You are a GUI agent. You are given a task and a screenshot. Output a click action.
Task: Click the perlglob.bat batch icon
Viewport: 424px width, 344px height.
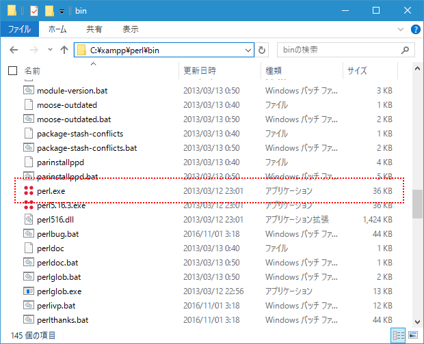tap(29, 276)
